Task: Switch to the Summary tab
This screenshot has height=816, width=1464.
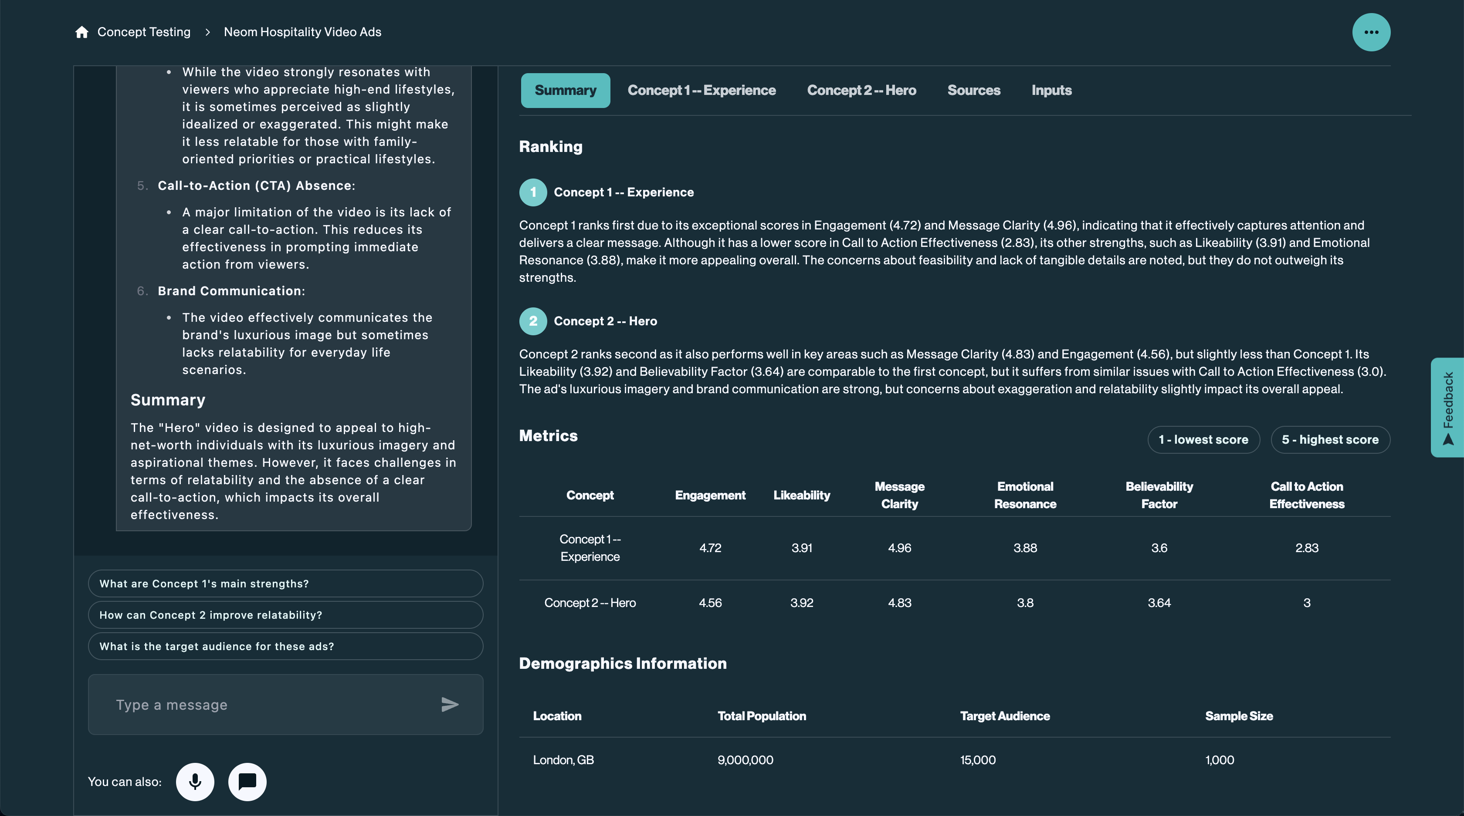Action: coord(565,90)
